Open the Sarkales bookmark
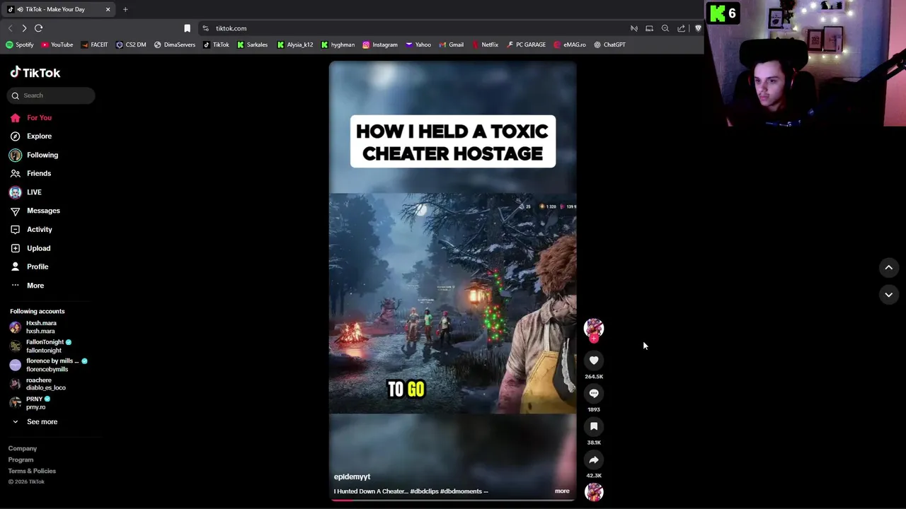The image size is (906, 509). point(253,45)
